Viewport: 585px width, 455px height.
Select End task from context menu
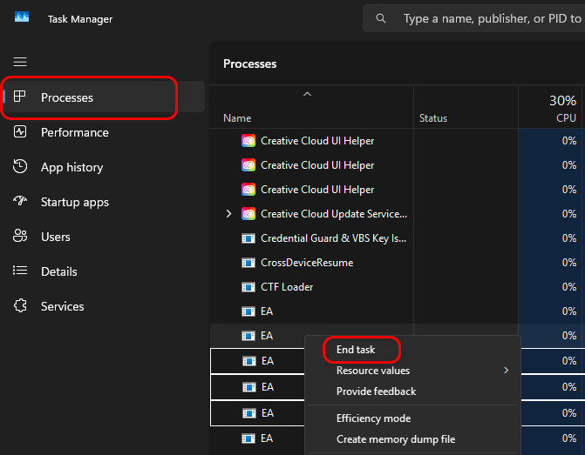pyautogui.click(x=356, y=350)
